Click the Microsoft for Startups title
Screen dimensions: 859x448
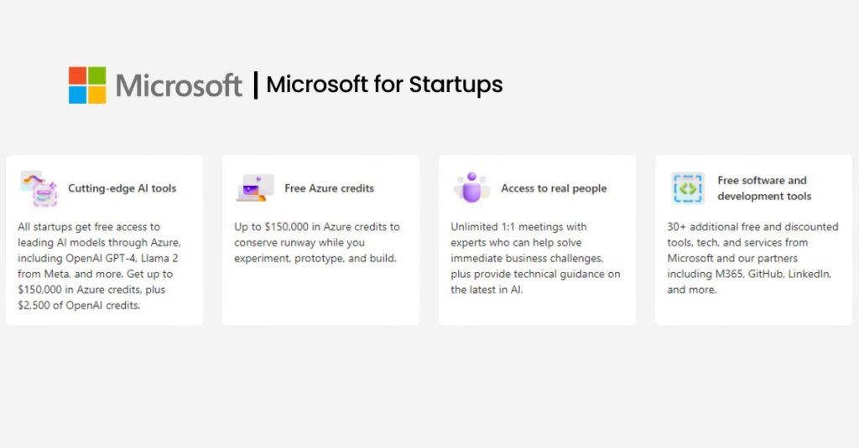384,85
